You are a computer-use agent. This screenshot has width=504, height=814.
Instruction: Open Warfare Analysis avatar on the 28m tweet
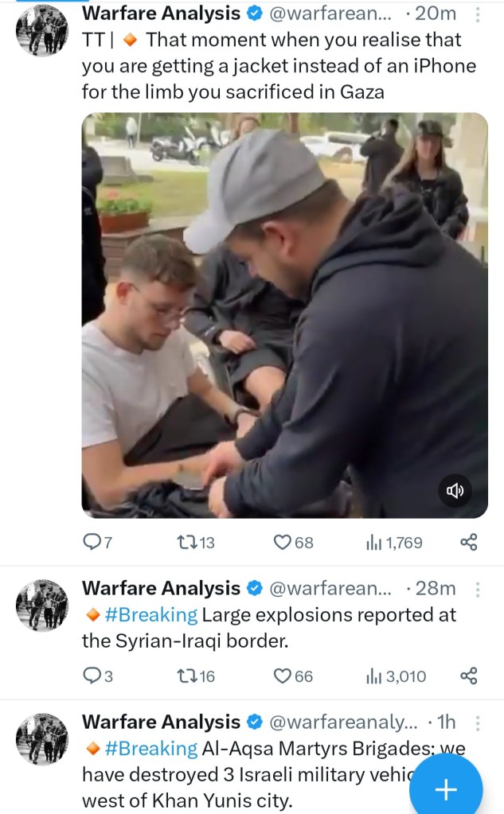pos(42,606)
